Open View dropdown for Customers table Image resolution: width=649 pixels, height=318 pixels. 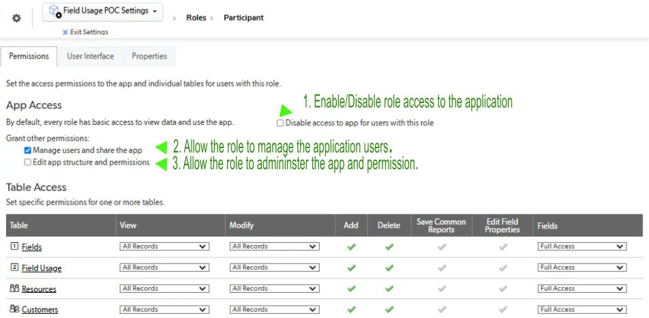(x=164, y=309)
